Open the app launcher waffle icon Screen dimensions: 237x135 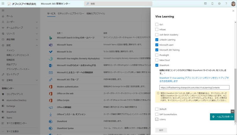point(3,4)
